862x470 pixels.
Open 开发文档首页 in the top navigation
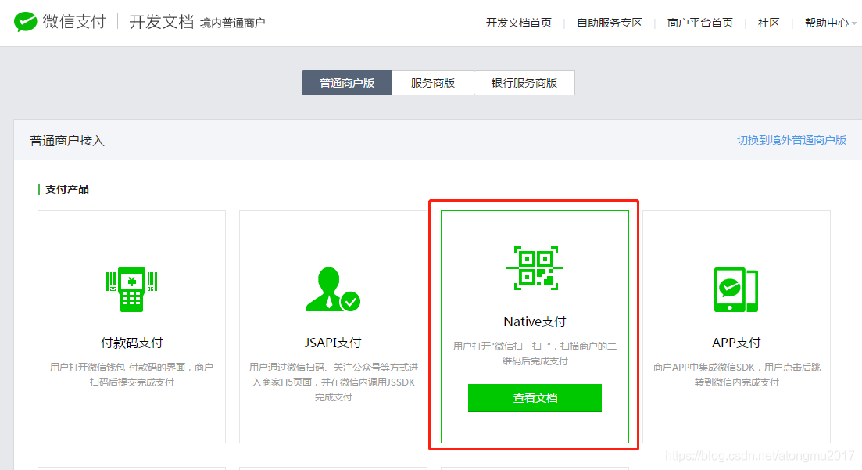tap(518, 23)
